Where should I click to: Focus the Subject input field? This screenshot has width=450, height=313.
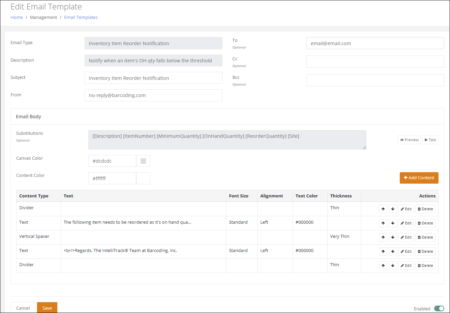point(153,78)
